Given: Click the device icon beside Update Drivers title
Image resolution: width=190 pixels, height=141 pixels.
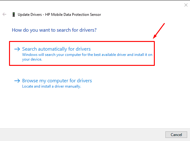Looking at the screenshot, I should point(14,15).
